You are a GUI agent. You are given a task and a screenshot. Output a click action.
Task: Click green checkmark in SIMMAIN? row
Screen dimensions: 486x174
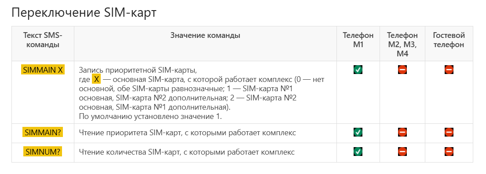click(x=358, y=133)
